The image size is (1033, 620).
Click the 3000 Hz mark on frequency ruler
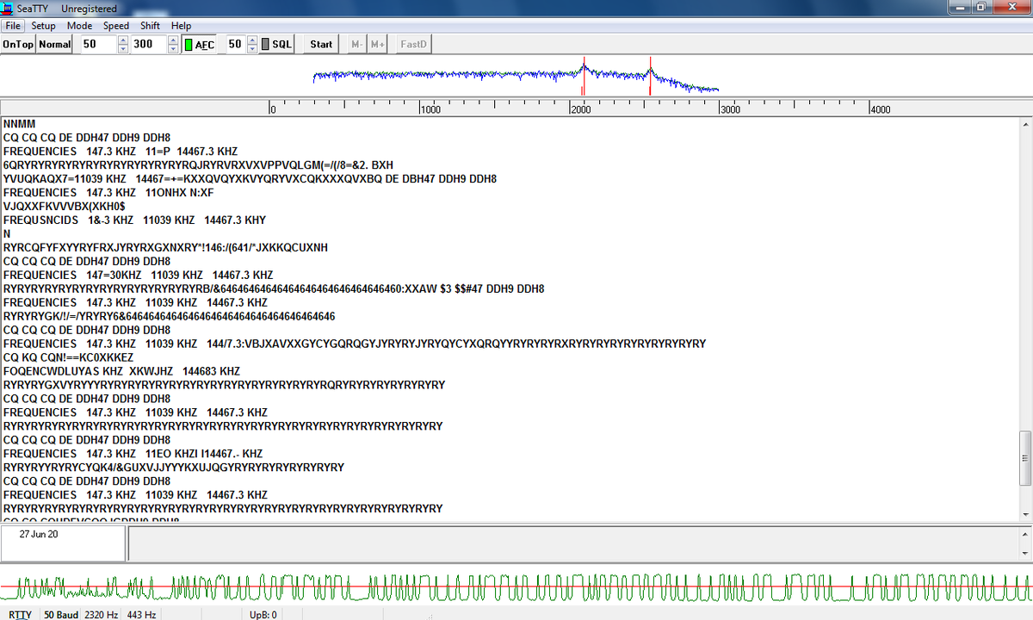click(729, 109)
